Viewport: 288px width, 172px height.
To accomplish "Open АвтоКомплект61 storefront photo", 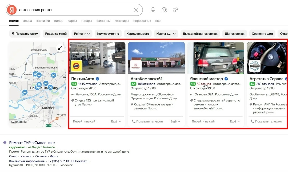I will [157, 58].
